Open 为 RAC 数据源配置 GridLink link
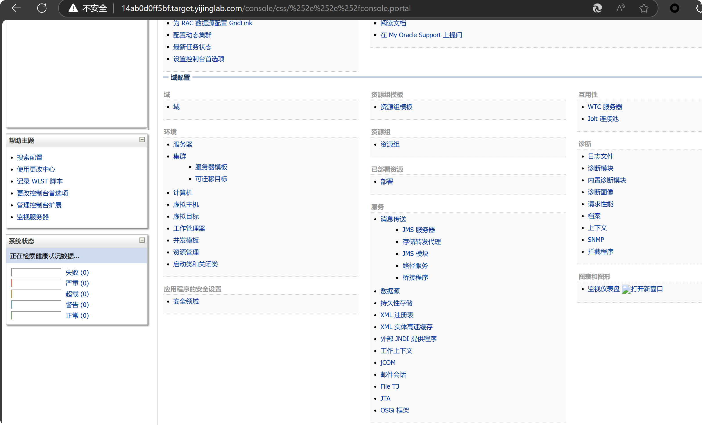Image resolution: width=702 pixels, height=425 pixels. tap(213, 23)
